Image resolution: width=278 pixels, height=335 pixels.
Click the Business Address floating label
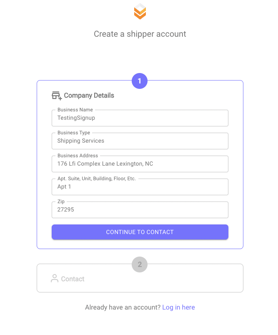[78, 156]
